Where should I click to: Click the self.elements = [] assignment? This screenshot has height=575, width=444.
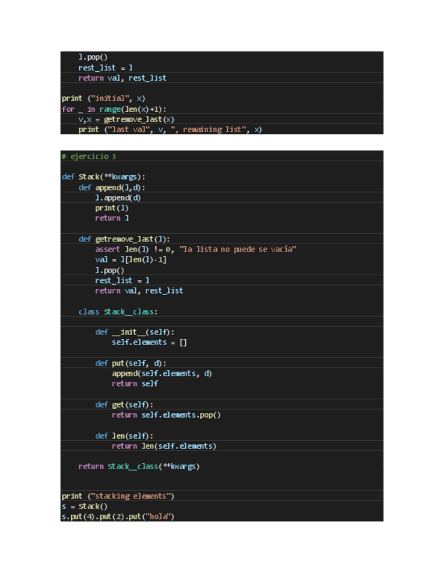[149, 342]
